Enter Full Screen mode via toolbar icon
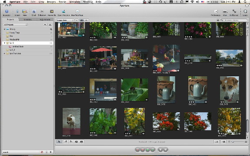The height and width of the screenshot is (156, 250). coord(234,13)
